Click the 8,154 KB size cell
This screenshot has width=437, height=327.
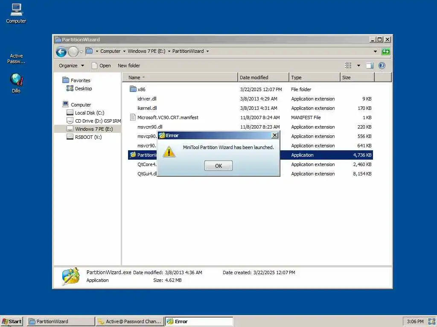(362, 174)
